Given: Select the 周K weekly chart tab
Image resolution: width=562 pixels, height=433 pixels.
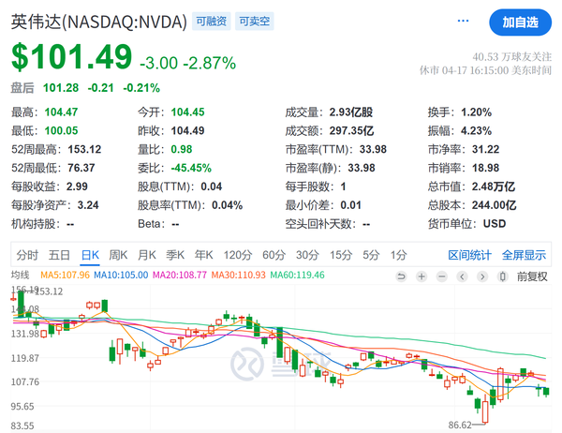Looking at the screenshot, I should 118,254.
